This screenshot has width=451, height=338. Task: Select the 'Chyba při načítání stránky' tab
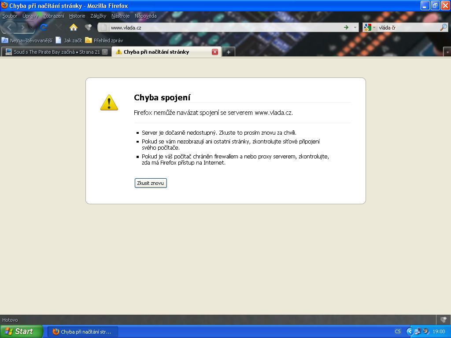click(x=166, y=52)
